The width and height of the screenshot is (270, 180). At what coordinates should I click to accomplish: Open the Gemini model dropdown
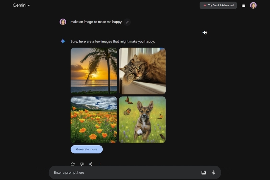[21, 5]
